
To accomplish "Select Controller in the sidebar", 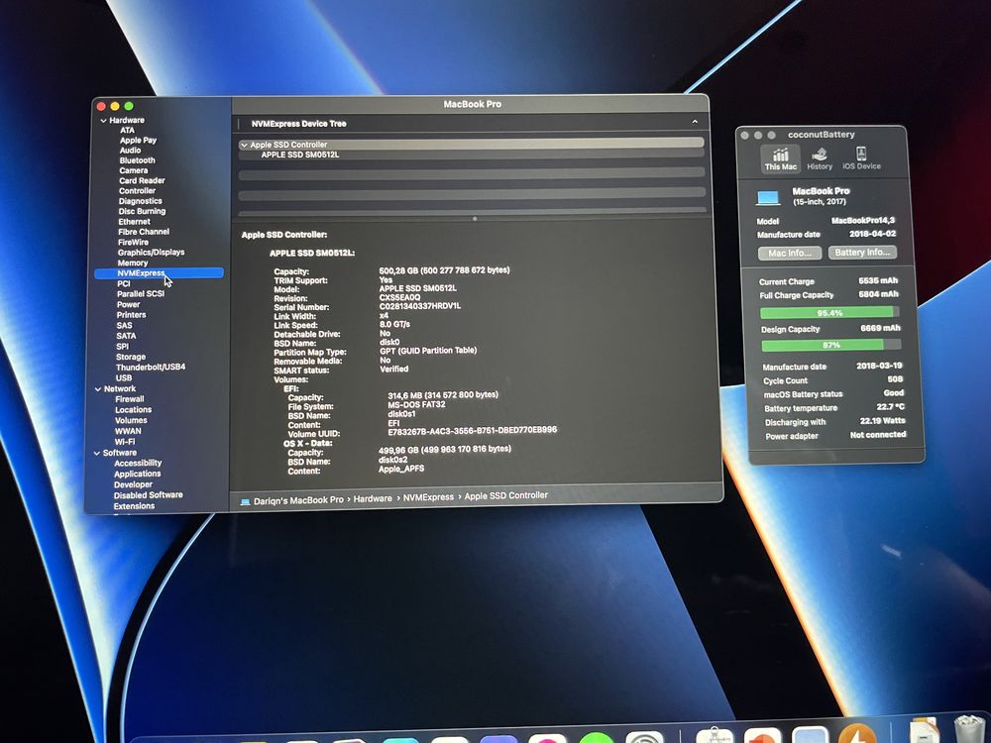I will [x=137, y=191].
